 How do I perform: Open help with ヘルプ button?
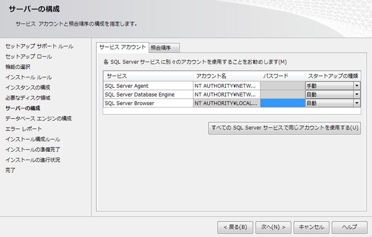(349, 227)
